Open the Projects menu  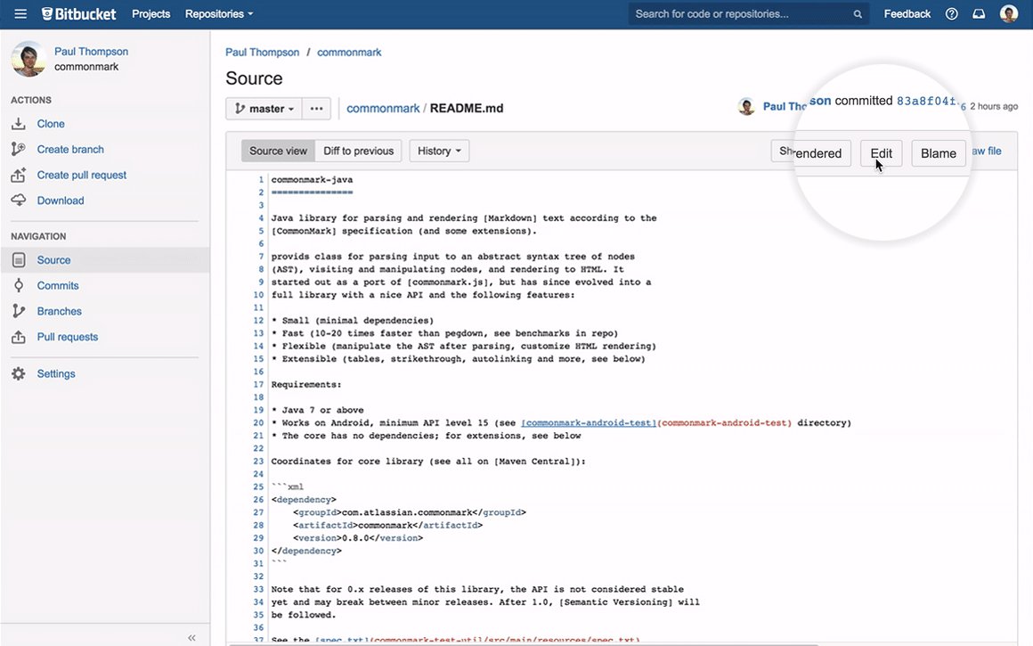tap(150, 14)
